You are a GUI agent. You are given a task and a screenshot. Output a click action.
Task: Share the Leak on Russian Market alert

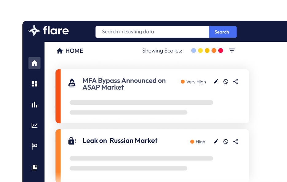coord(235,141)
